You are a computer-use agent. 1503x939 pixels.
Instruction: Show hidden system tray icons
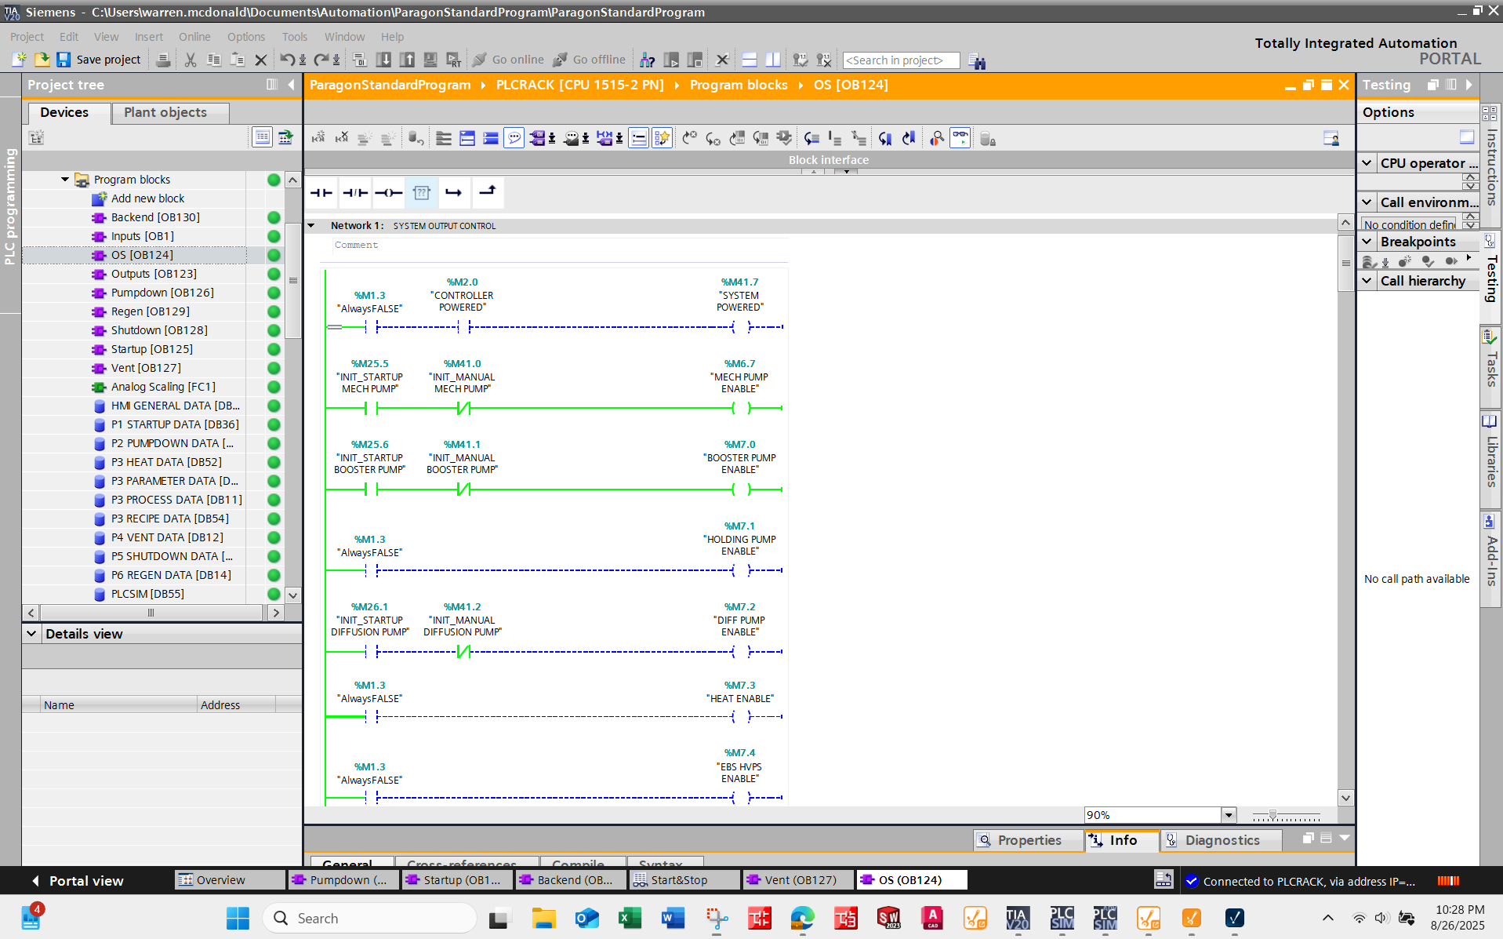coord(1327,918)
